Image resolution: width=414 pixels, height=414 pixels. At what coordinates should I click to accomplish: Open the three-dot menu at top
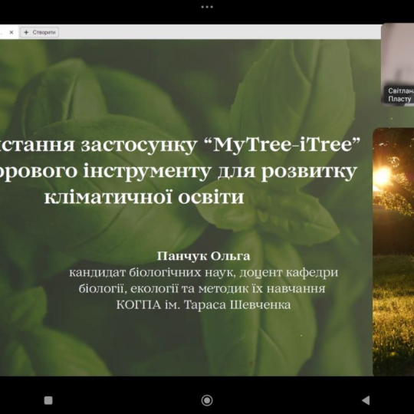tap(207, 7)
